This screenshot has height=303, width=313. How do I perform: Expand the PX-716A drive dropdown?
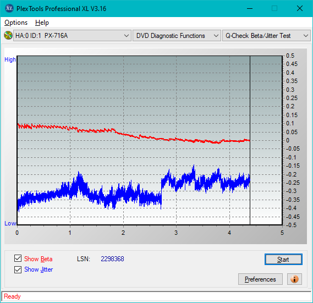[x=72, y=36]
